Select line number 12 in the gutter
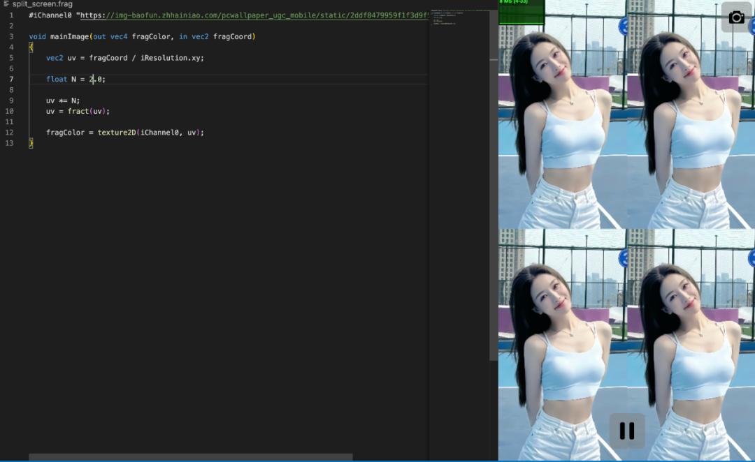This screenshot has width=755, height=462. 9,133
